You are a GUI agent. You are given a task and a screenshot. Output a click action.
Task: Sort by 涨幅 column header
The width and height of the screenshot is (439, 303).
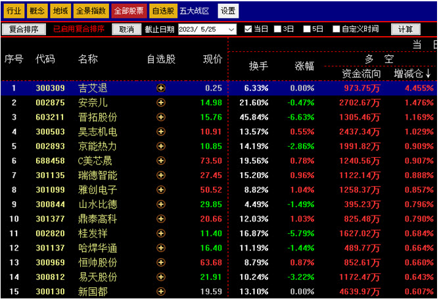pyautogui.click(x=304, y=66)
